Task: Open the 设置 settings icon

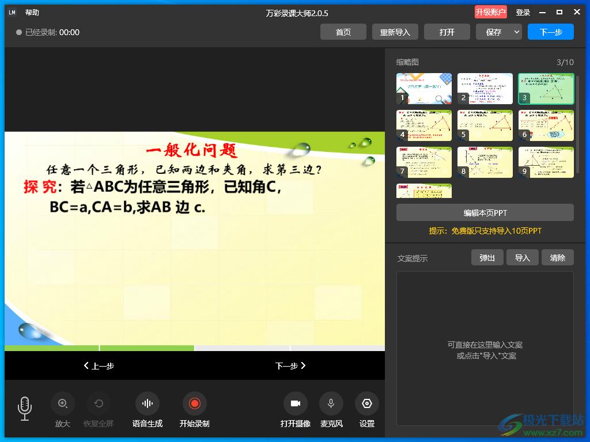Action: pos(367,404)
